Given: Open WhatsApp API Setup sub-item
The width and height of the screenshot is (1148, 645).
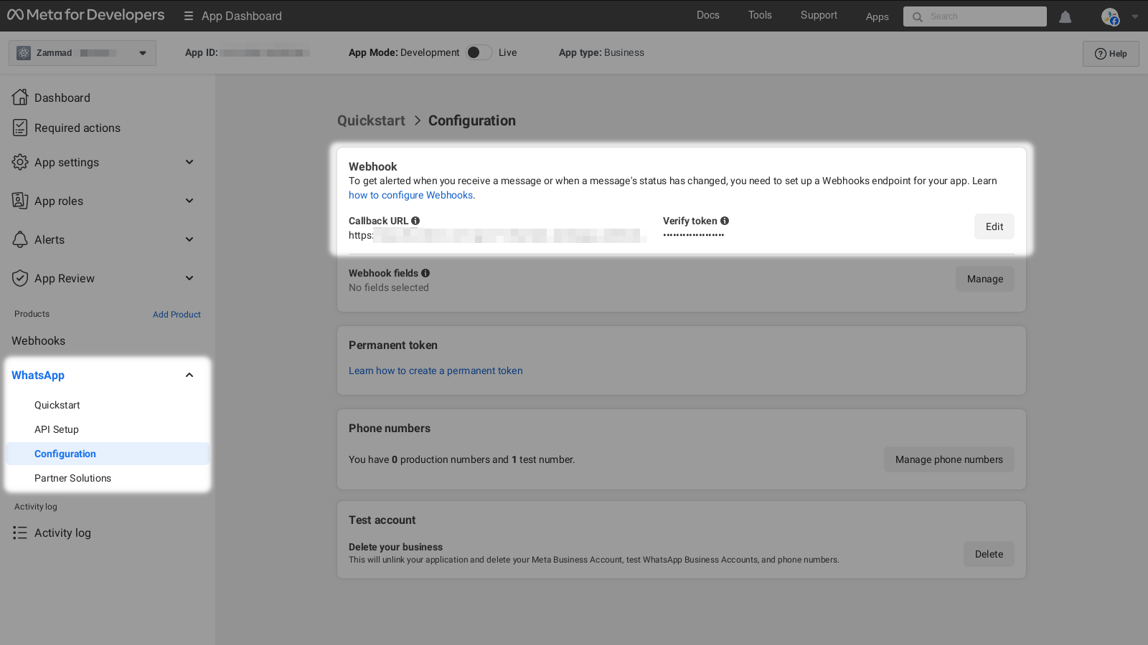Looking at the screenshot, I should [57, 429].
